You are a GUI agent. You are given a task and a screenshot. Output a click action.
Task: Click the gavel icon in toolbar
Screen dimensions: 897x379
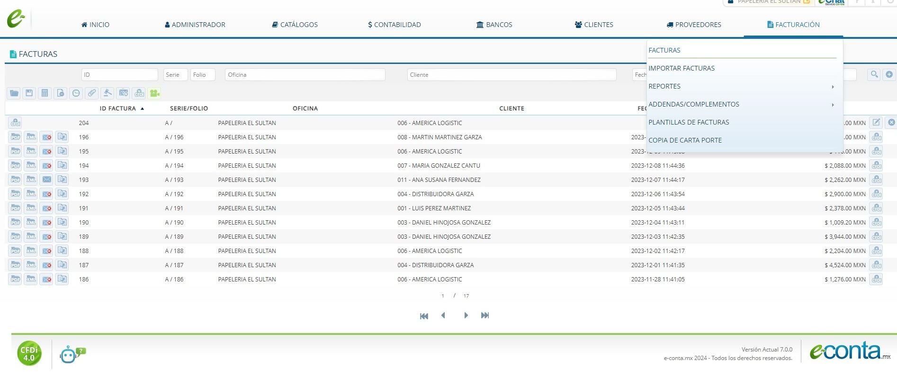108,93
